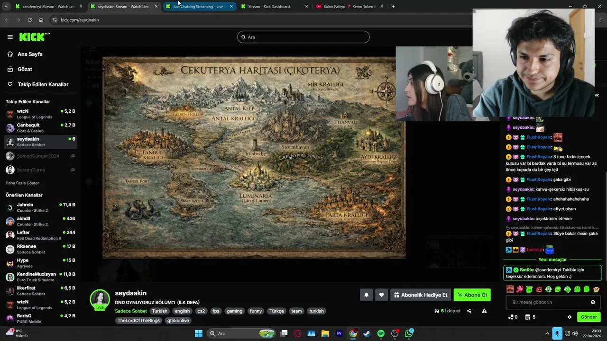Click the notification bell icon for seydaakin
Viewport: 607px width, 341px height.
pos(366,295)
